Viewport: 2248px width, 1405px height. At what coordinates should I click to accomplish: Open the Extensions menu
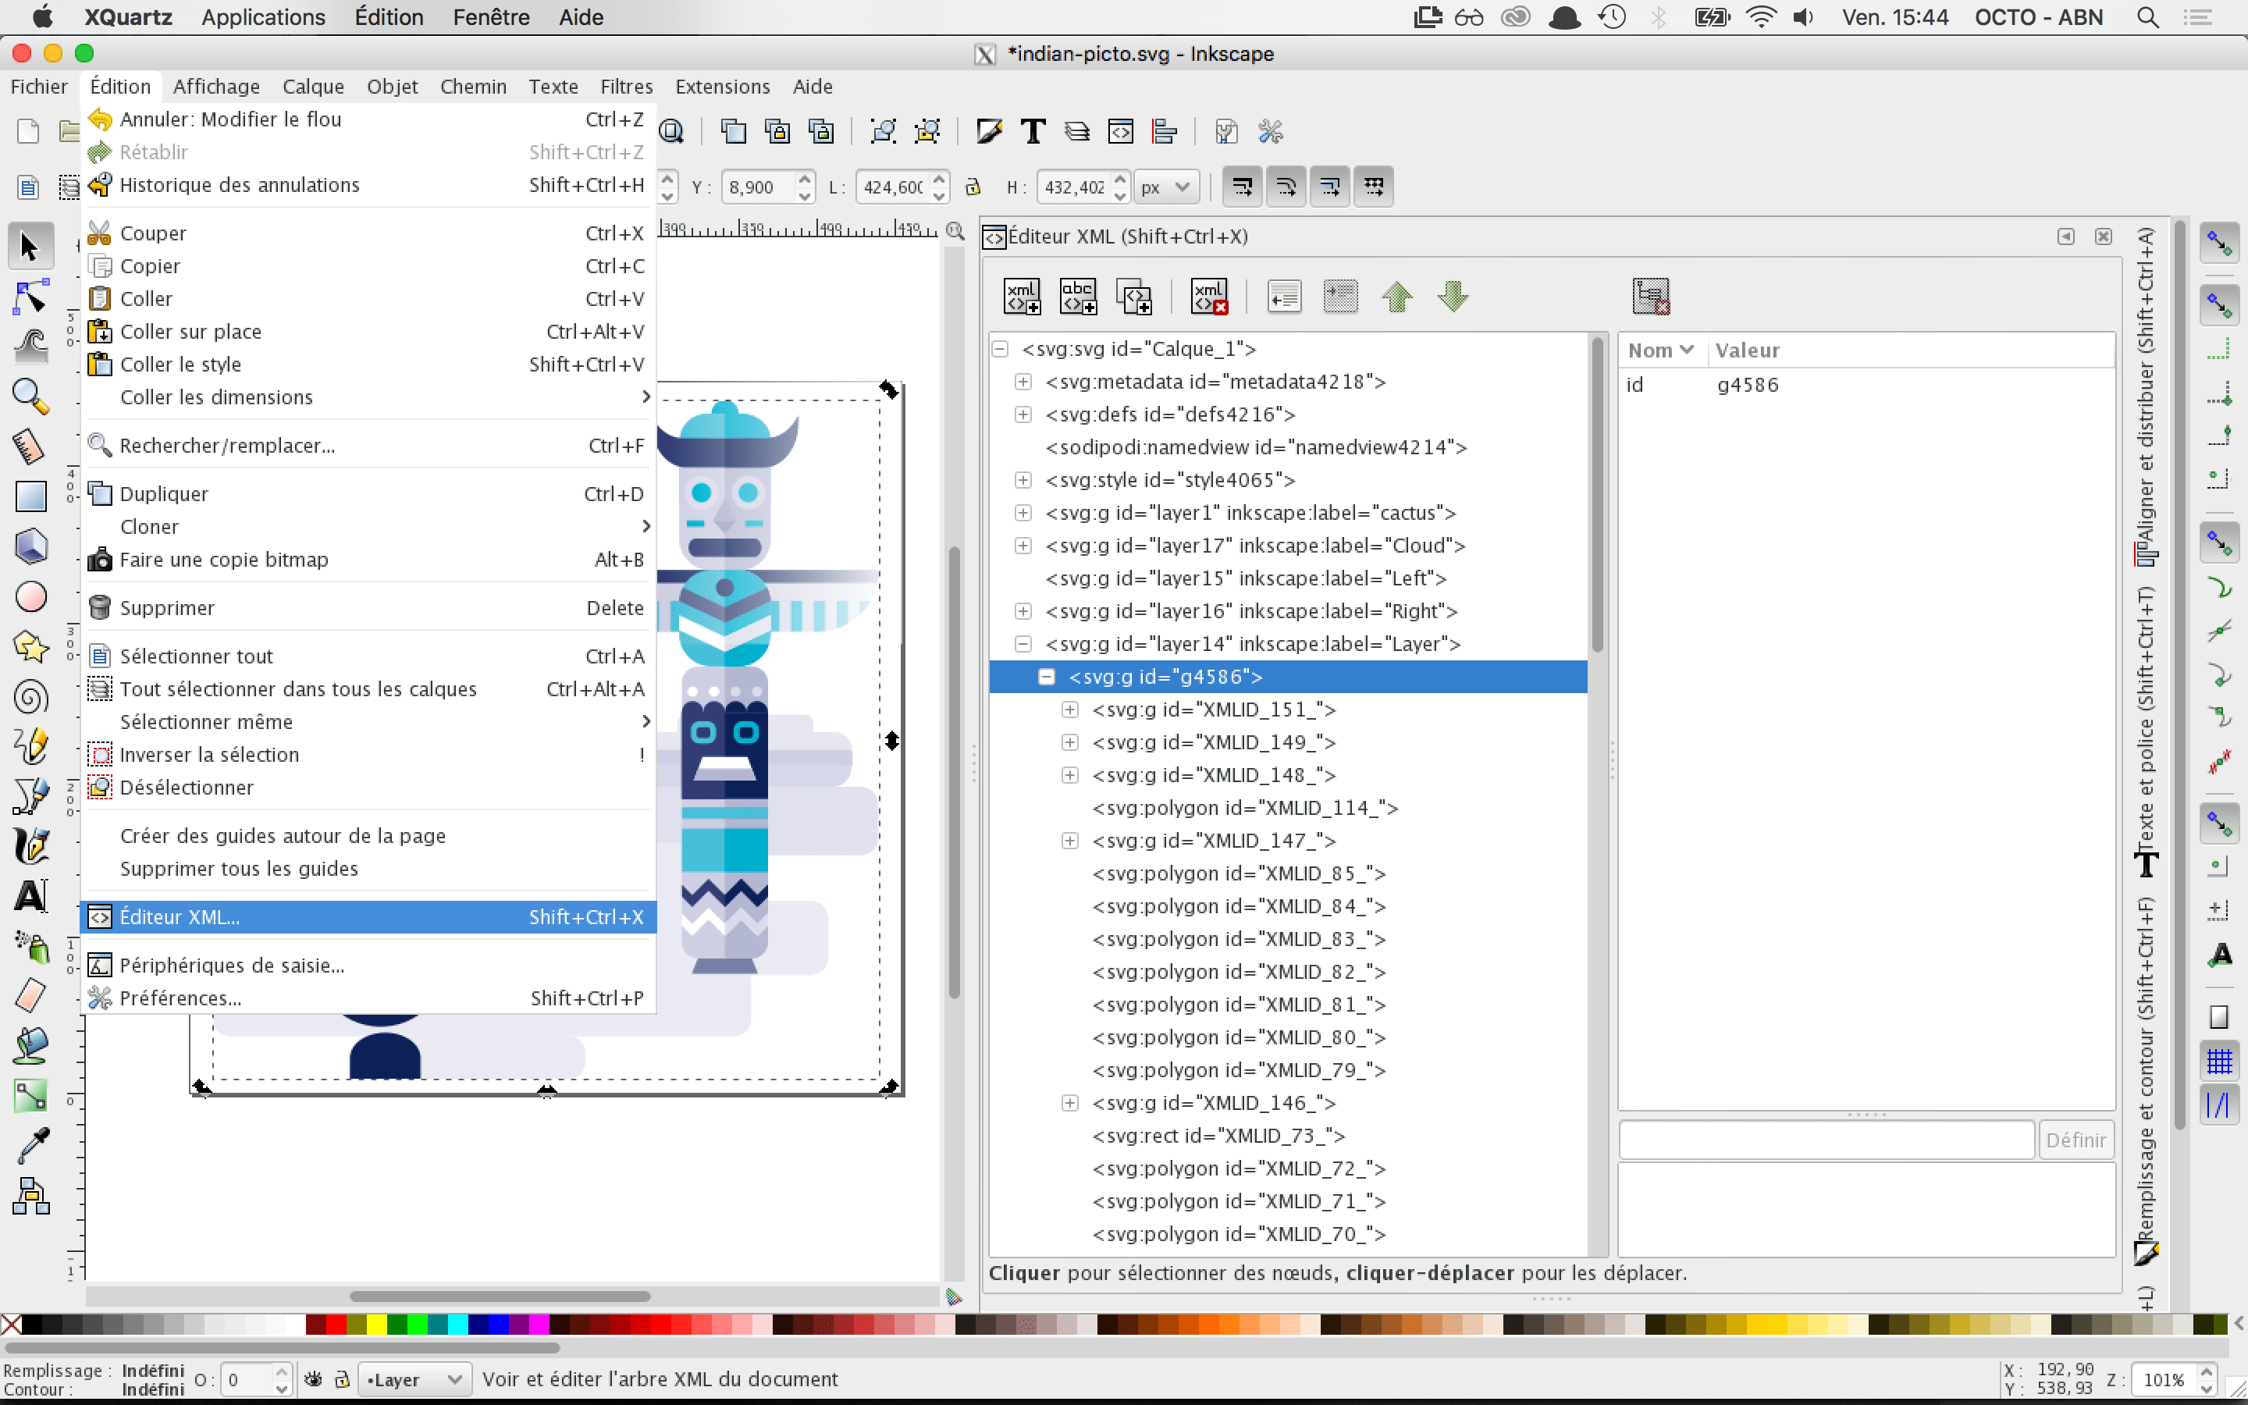pos(722,87)
